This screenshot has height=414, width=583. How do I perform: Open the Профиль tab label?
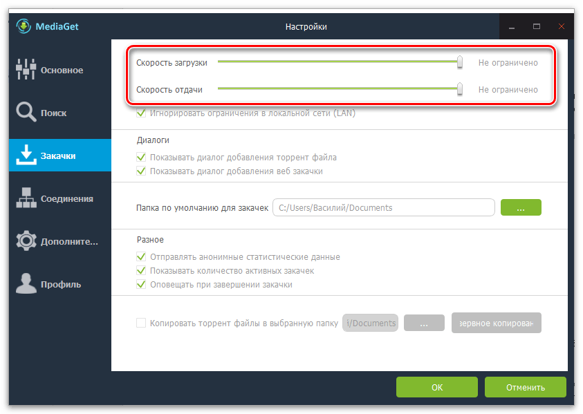pos(61,285)
